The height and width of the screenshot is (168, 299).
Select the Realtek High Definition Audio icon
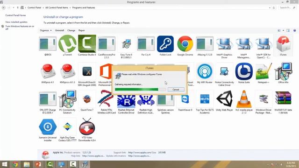(x=146, y=101)
